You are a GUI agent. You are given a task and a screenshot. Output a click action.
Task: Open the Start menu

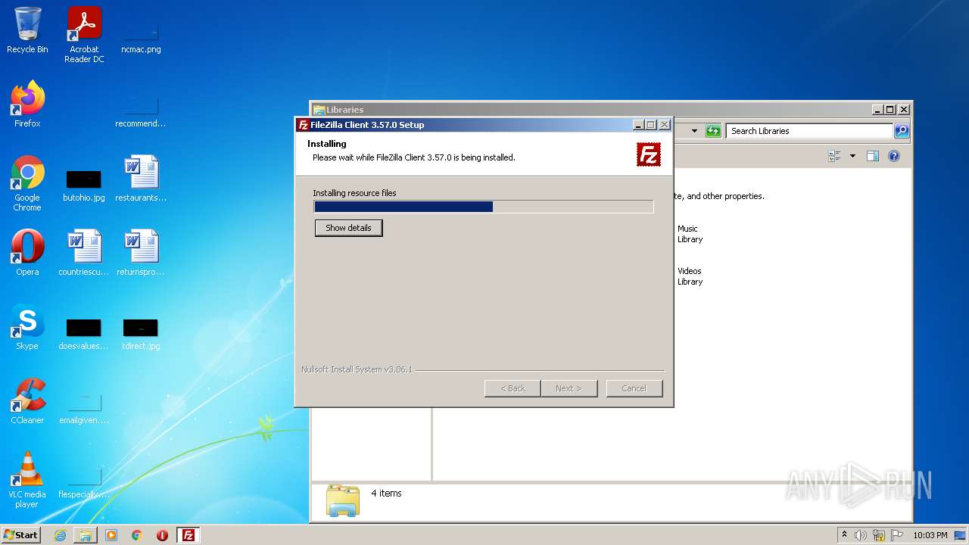tap(21, 534)
